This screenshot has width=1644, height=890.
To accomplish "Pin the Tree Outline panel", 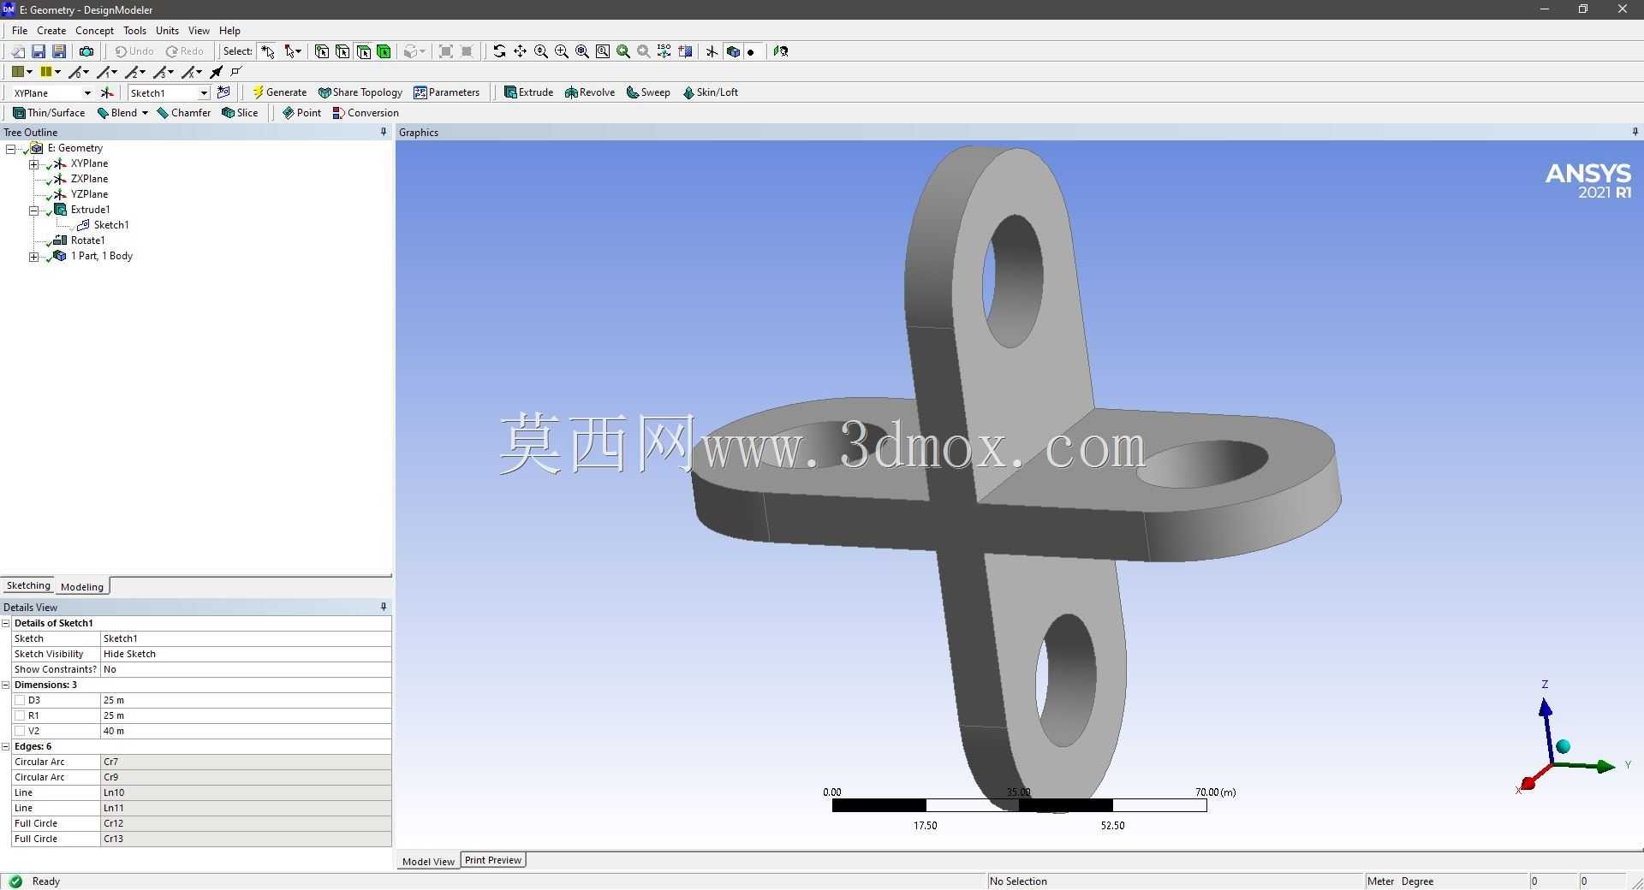I will tap(384, 132).
